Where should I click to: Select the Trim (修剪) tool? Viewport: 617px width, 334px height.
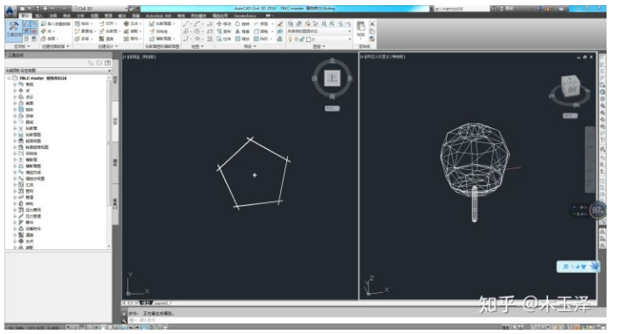pyautogui.click(x=261, y=24)
